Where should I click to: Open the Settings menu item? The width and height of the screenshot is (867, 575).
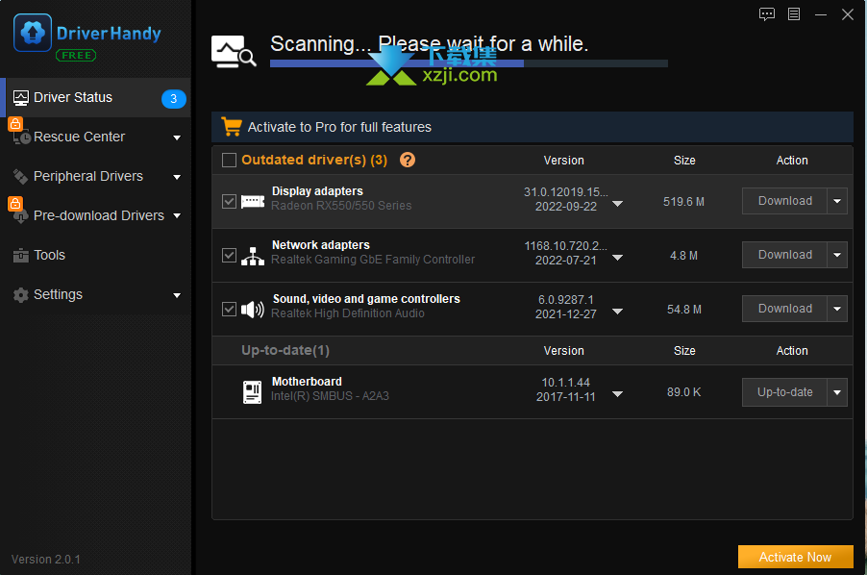click(96, 294)
